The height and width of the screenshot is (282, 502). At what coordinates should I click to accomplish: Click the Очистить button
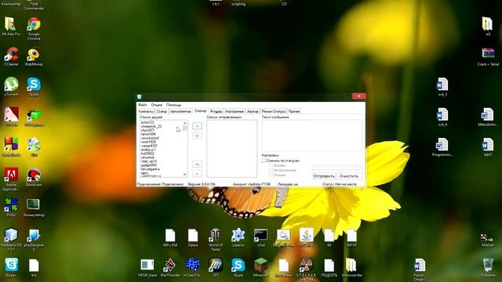pos(349,176)
